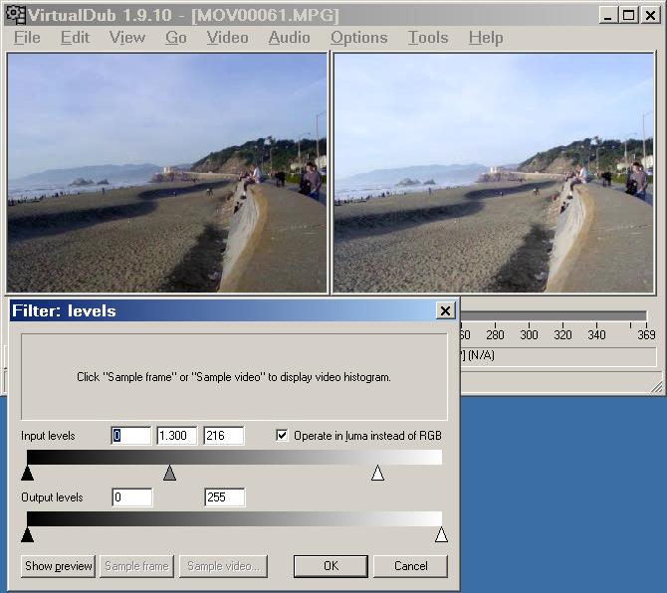Click the input levels gradient bar

tap(234, 458)
